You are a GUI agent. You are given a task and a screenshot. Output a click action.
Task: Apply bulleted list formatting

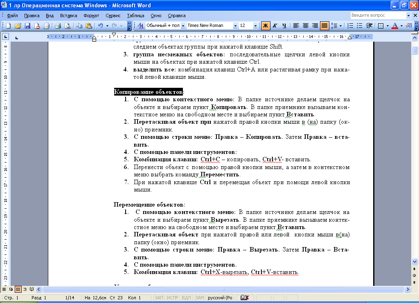tap(360, 26)
